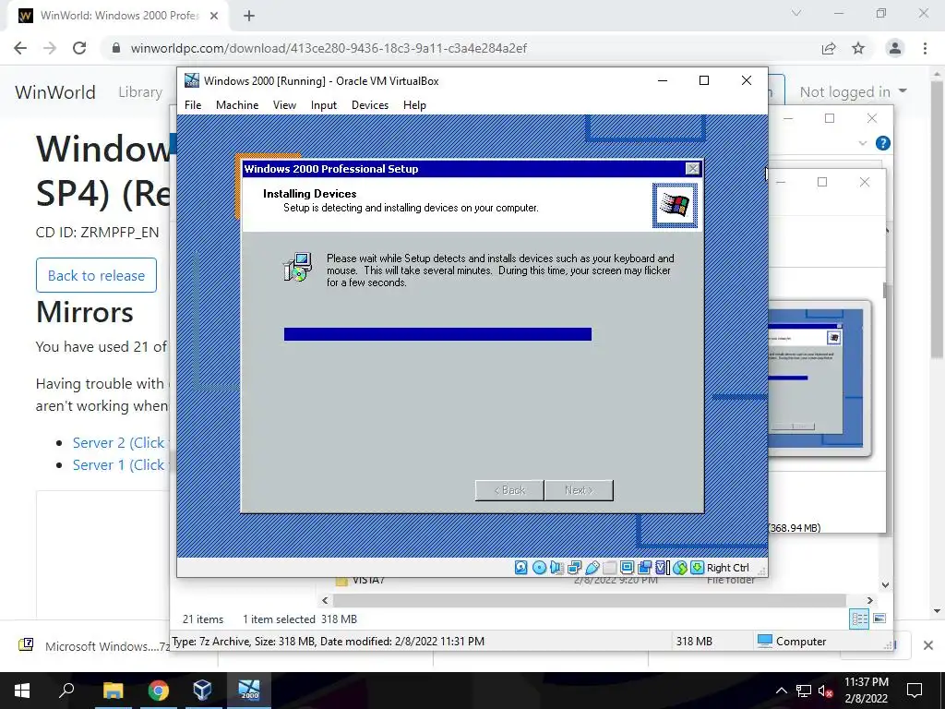Click the Installing Devices progress bar
945x709 pixels.
437,334
